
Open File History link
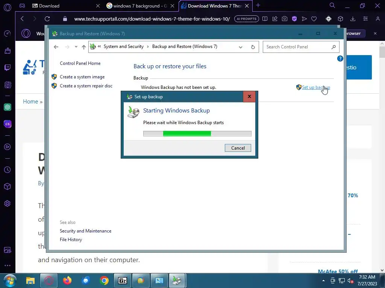coord(71,240)
